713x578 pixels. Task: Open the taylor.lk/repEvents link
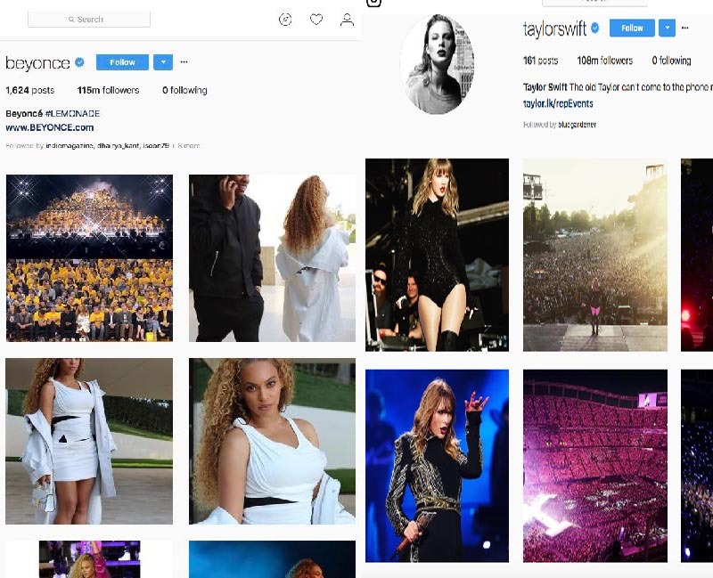click(558, 103)
